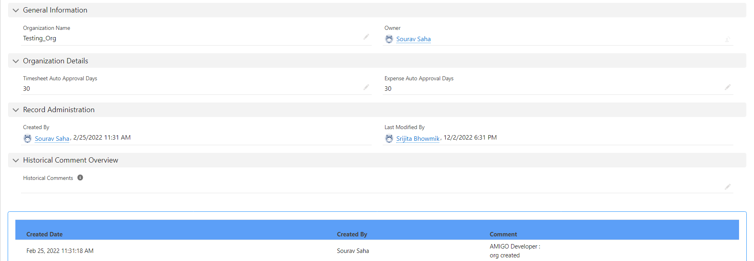Select created timestamp 2/25/2022 11:31 AM
The width and height of the screenshot is (754, 261).
click(102, 138)
